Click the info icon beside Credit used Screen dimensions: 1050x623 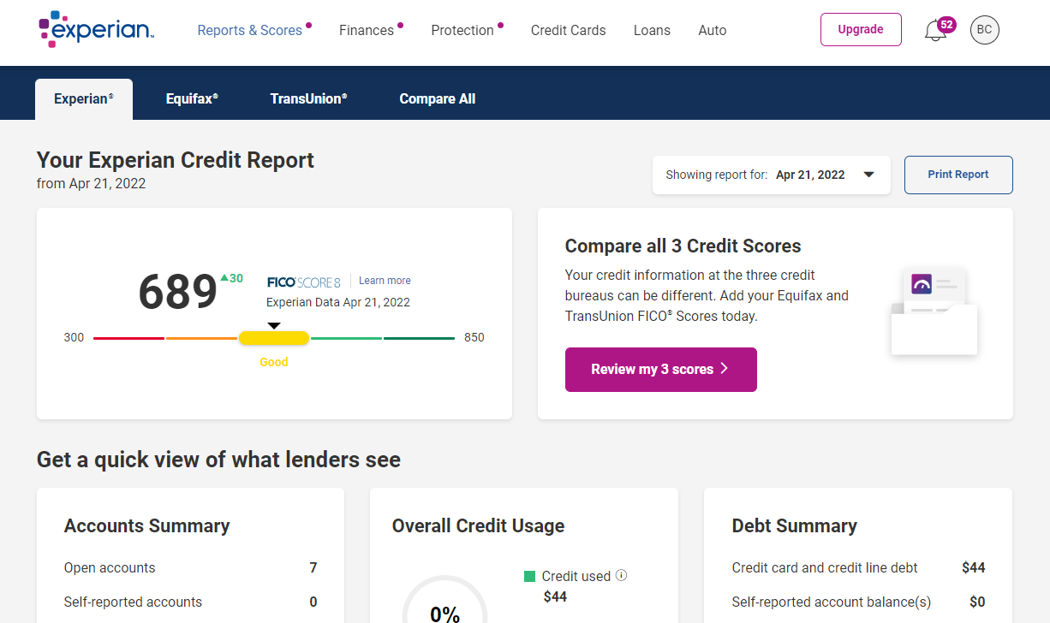click(622, 575)
